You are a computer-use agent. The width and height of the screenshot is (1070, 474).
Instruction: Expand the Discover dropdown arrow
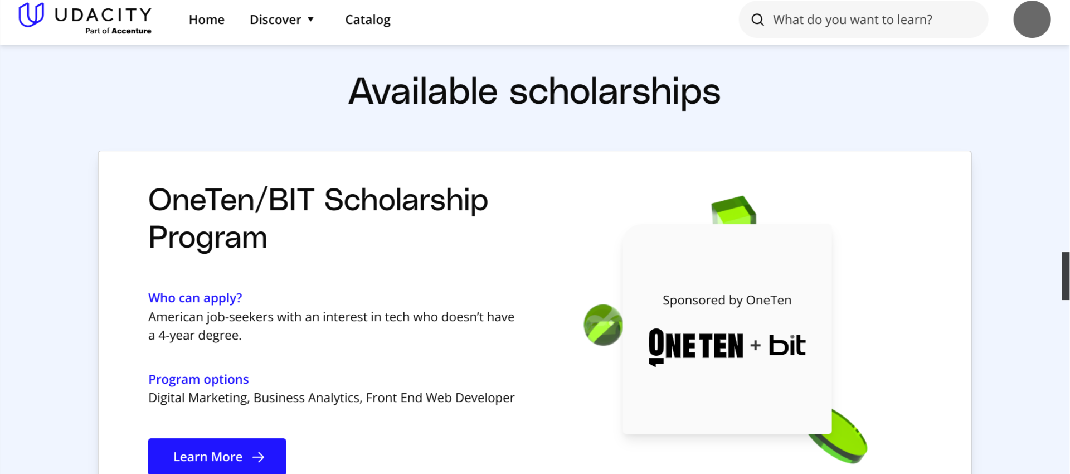[x=311, y=20]
